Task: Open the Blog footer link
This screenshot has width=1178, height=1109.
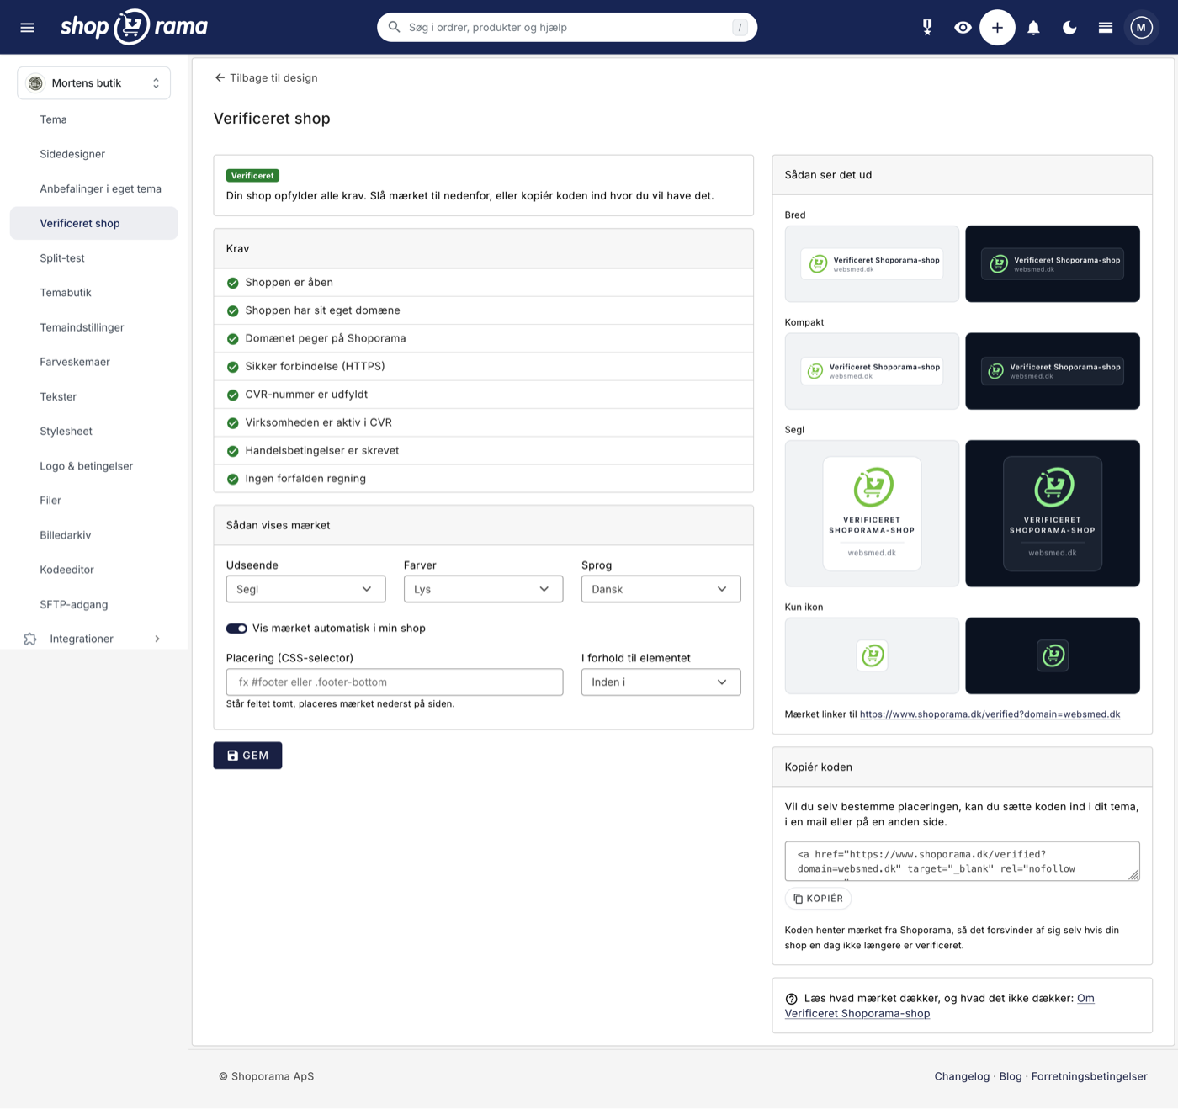Action: pyautogui.click(x=1011, y=1076)
